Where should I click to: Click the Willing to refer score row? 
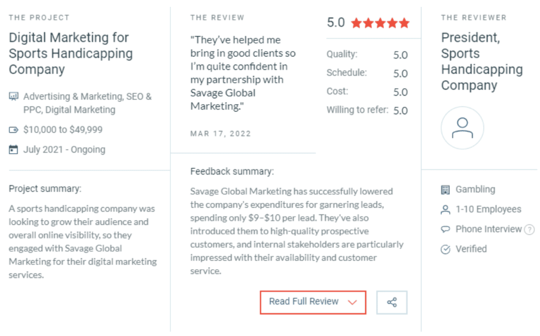tap(367, 110)
